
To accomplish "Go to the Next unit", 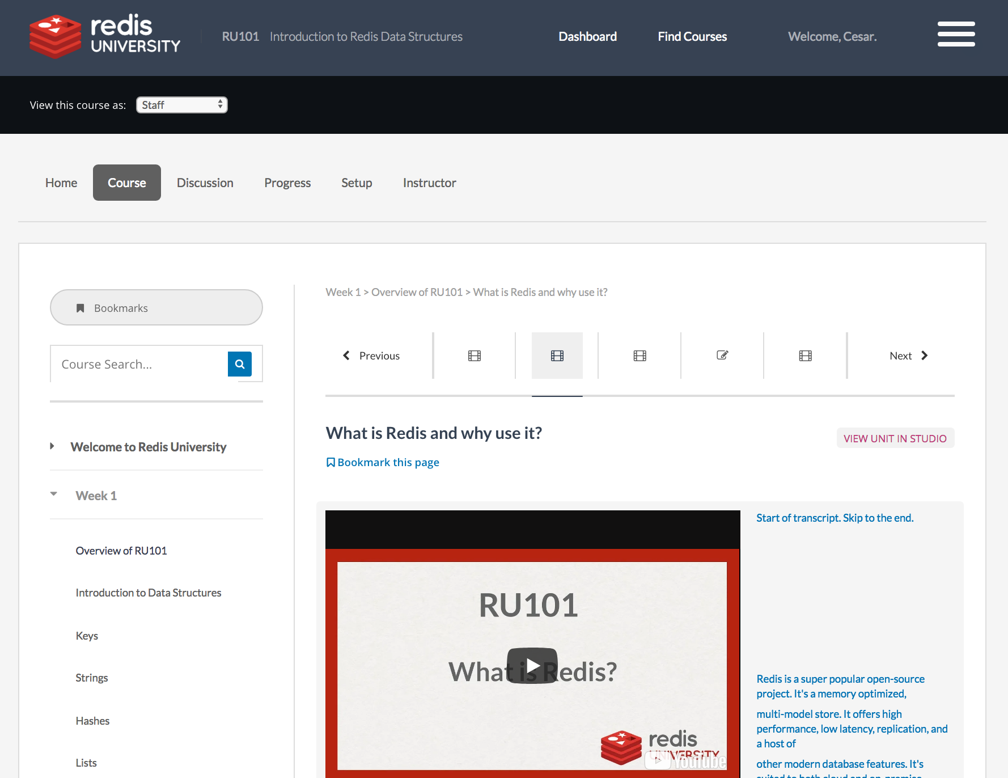I will tap(908, 356).
